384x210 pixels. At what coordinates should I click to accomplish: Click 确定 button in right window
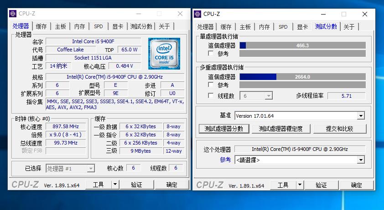click(x=357, y=185)
